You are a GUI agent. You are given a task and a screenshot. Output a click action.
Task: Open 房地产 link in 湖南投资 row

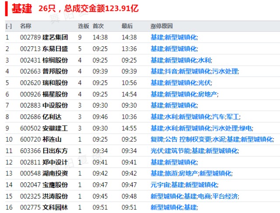[x=189, y=173]
